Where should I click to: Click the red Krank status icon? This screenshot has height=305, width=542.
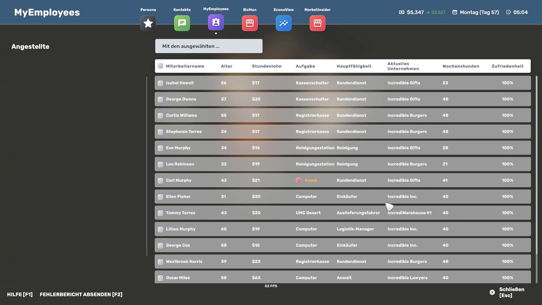pos(298,180)
